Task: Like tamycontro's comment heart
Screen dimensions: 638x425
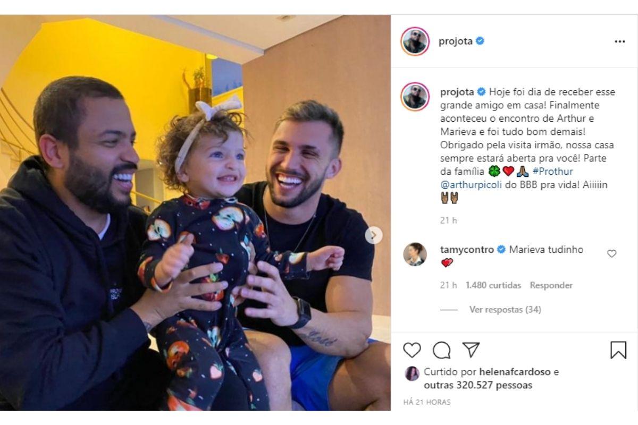Action: tap(612, 253)
